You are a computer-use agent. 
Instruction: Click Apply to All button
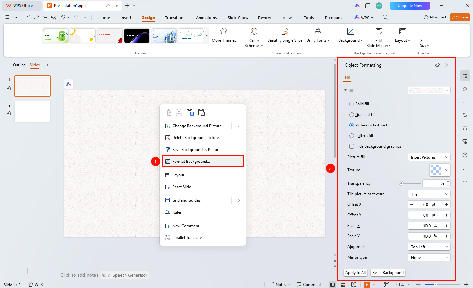click(356, 273)
